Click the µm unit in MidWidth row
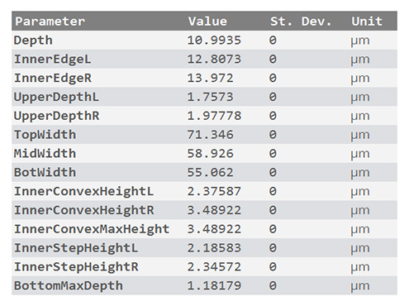Viewport: 409px width, 306px height. tap(360, 155)
